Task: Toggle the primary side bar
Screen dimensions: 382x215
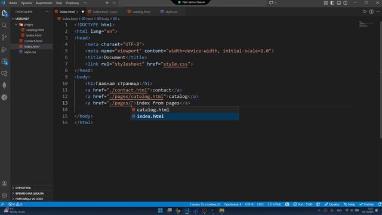Action: coord(332,3)
